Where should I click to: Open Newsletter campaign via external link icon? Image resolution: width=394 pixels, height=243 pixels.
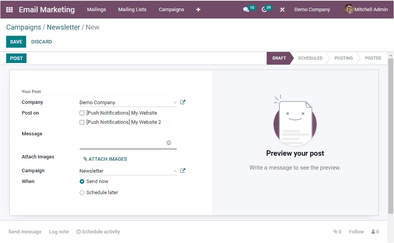pos(183,170)
